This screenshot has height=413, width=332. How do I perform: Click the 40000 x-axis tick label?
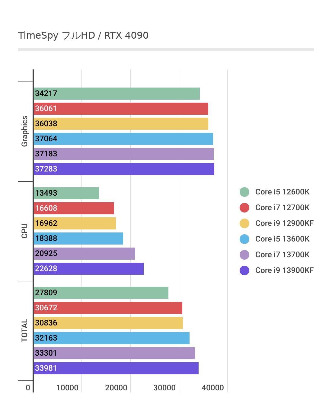tap(213, 388)
